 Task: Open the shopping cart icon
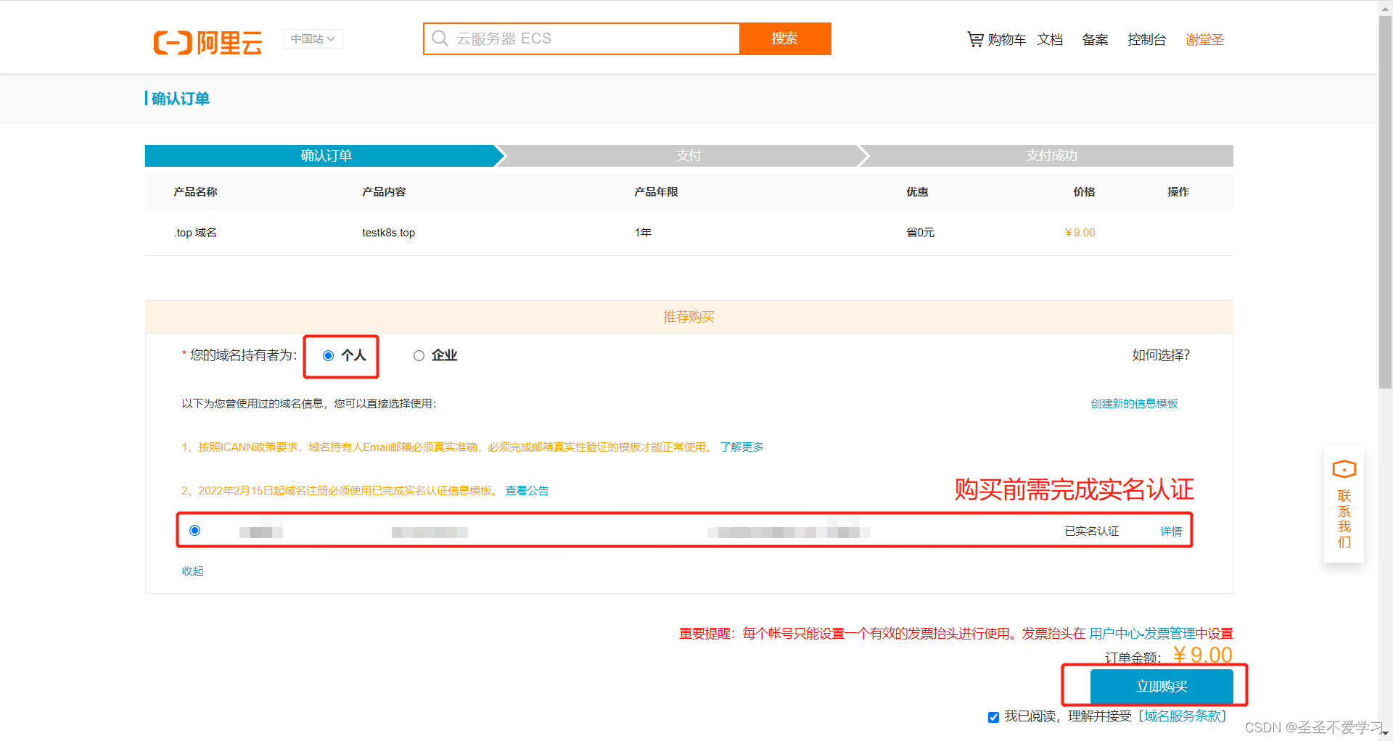click(x=976, y=39)
